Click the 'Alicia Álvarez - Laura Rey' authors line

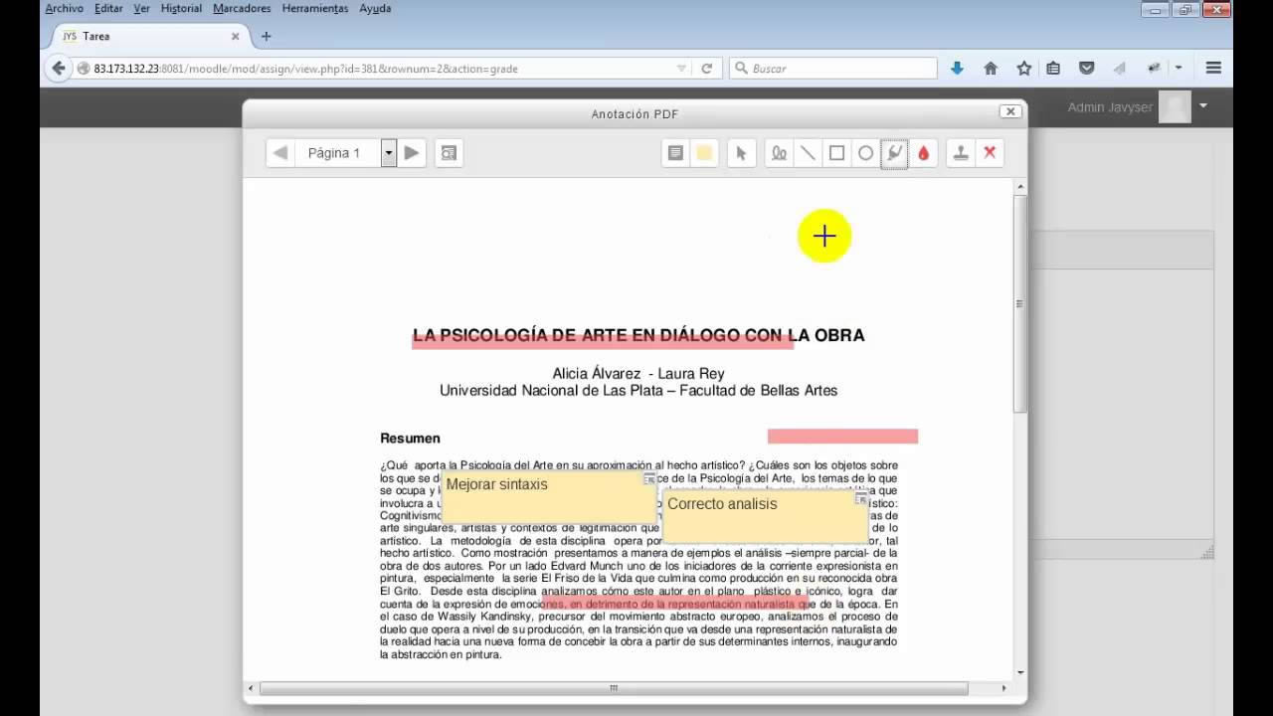click(x=638, y=374)
